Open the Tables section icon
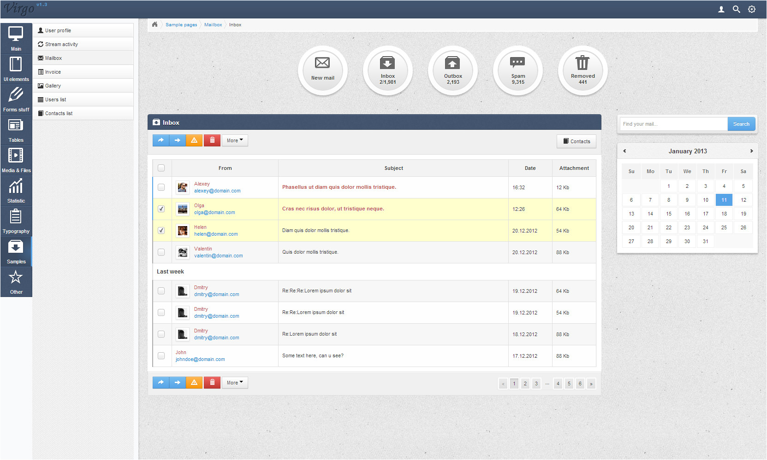 click(x=16, y=129)
